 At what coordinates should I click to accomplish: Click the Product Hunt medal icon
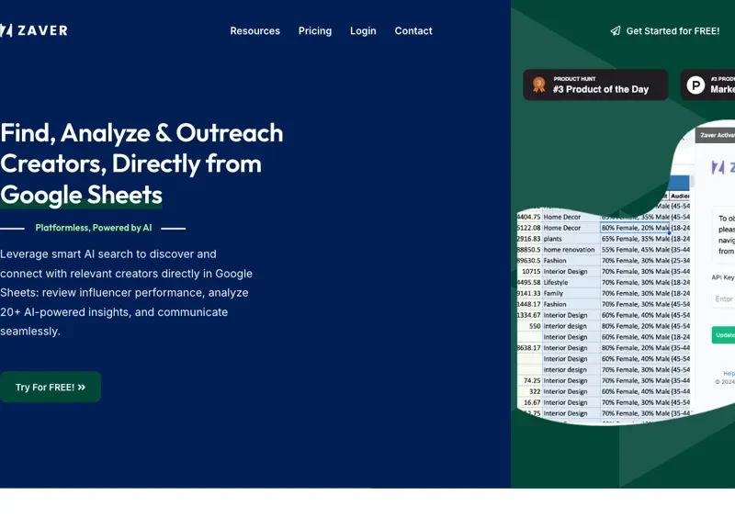[539, 84]
